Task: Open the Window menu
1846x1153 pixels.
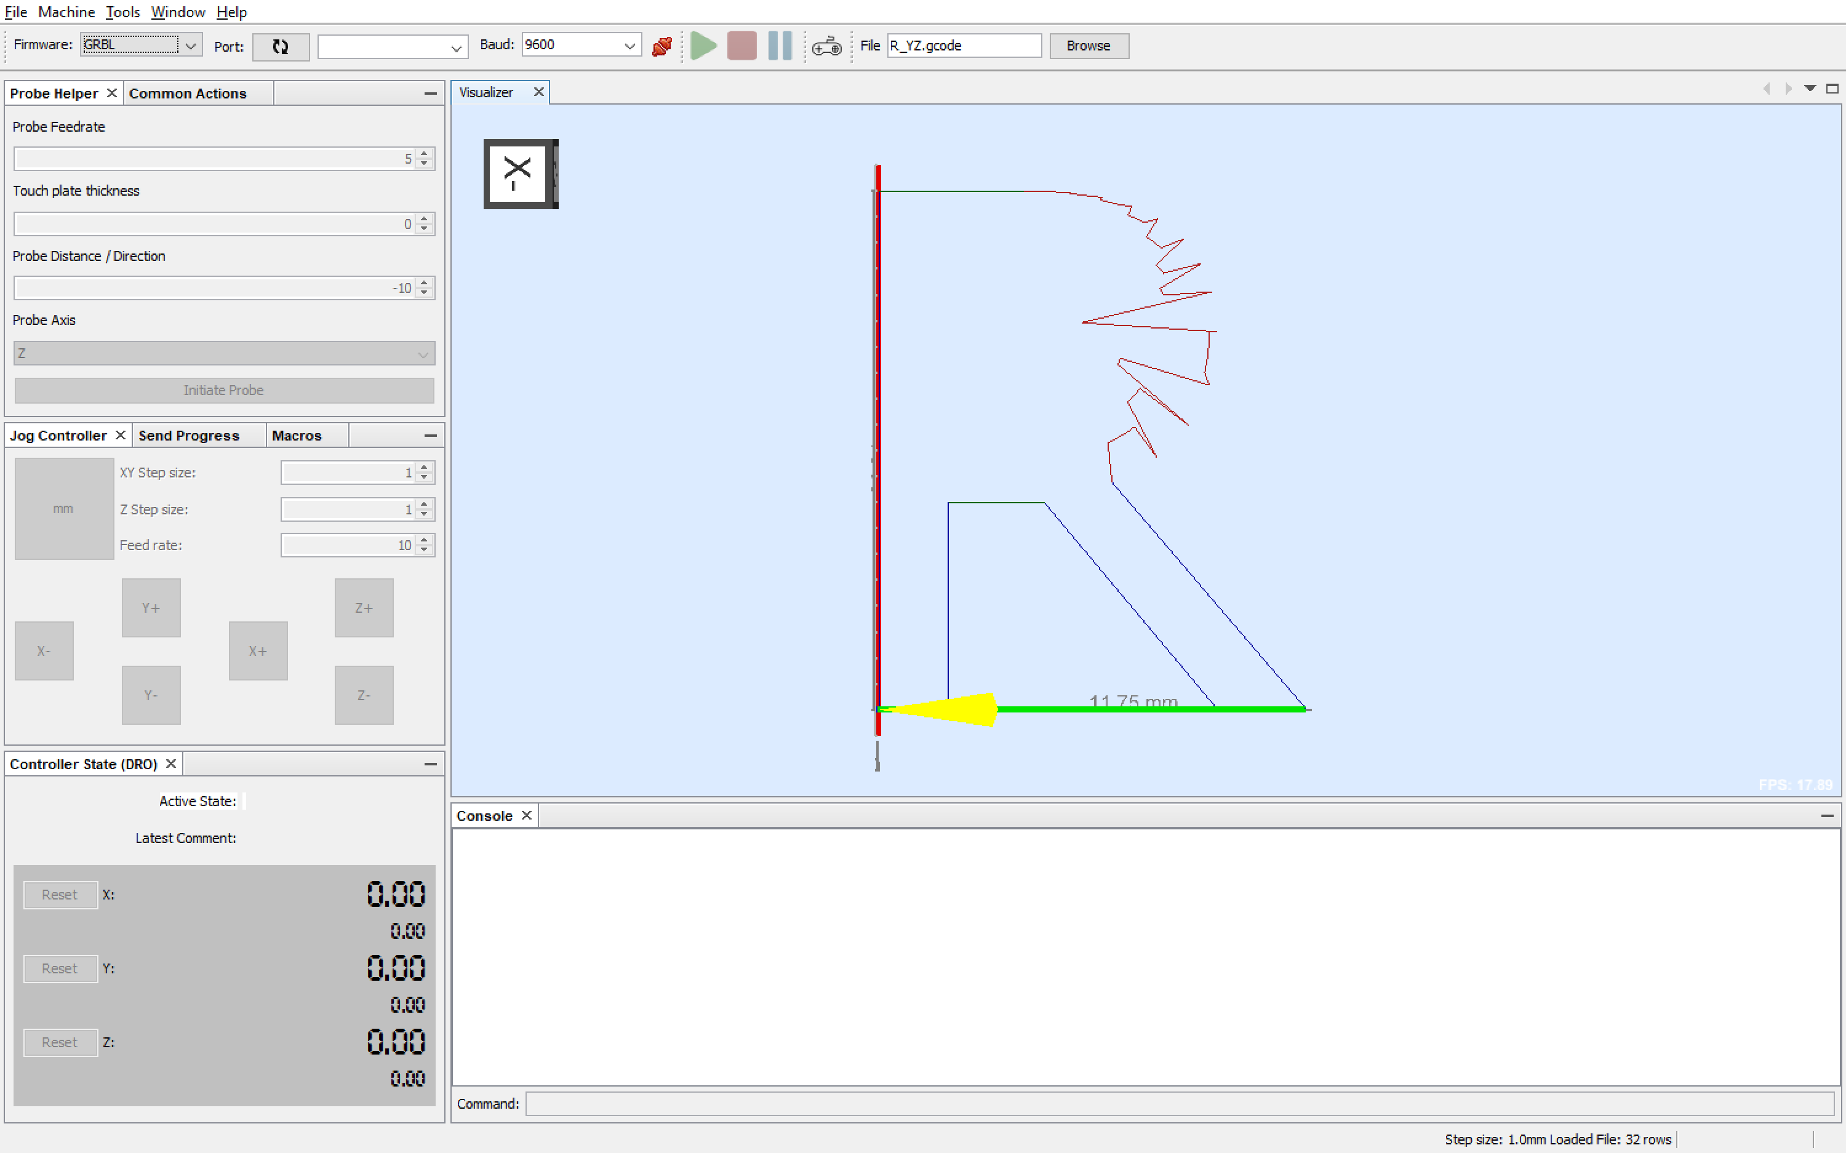Action: click(x=178, y=12)
